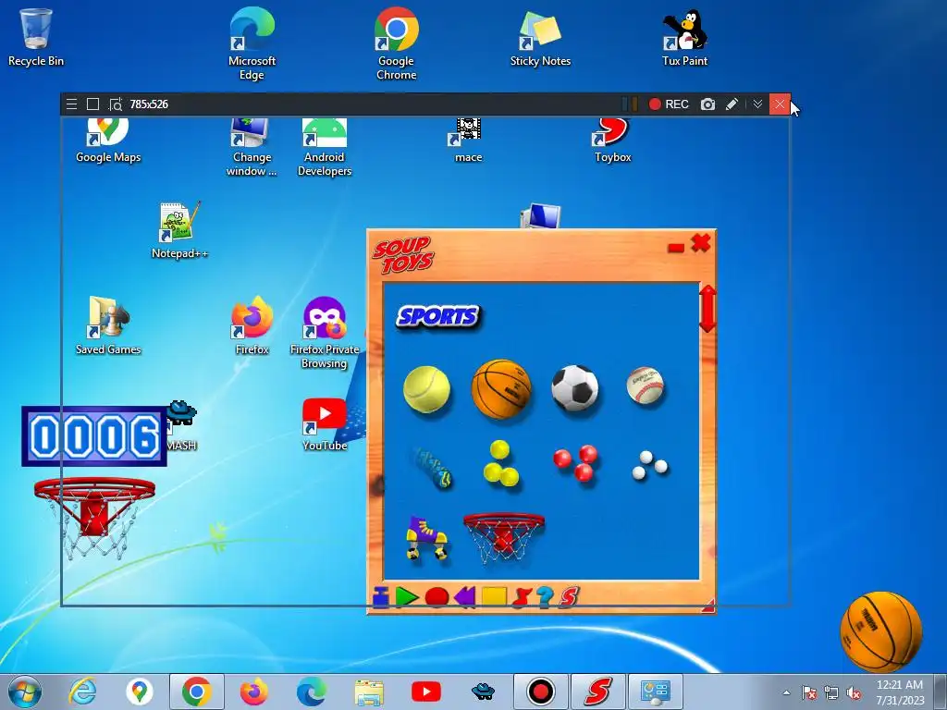
Task: Open Internet Explorer from the taskbar
Action: [x=82, y=692]
